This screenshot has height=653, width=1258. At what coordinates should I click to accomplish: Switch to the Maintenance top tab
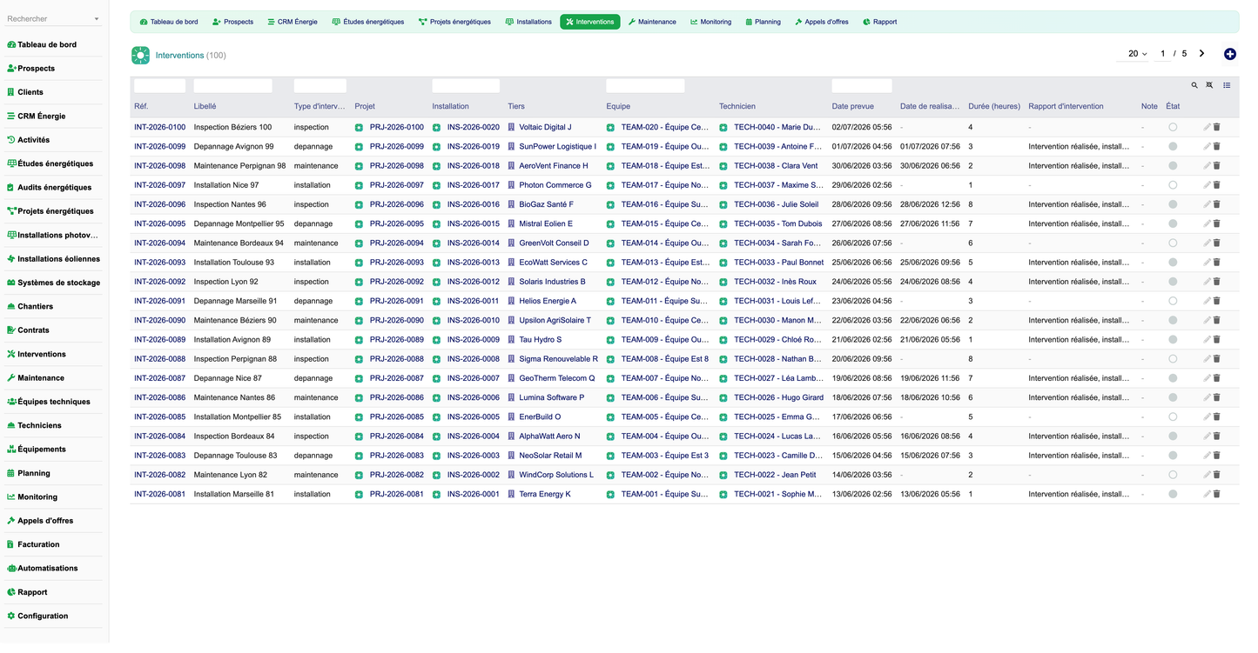(652, 22)
